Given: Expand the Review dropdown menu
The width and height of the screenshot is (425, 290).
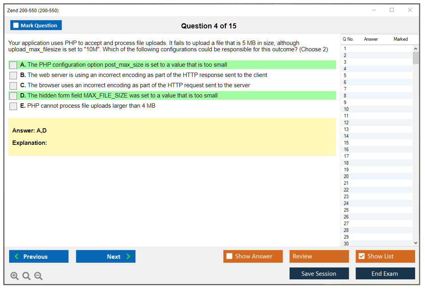Looking at the screenshot, I should 343,256.
